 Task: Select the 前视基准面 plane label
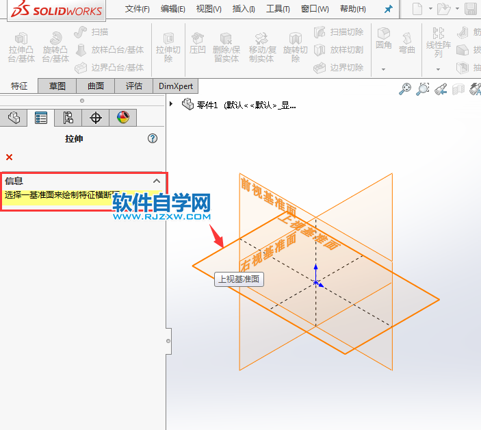(268, 197)
